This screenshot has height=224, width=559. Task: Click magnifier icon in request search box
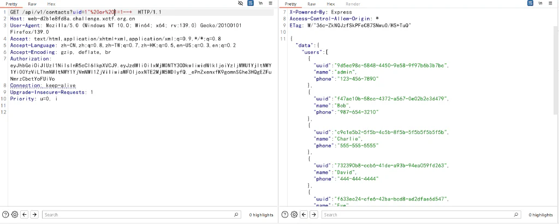pos(236,215)
